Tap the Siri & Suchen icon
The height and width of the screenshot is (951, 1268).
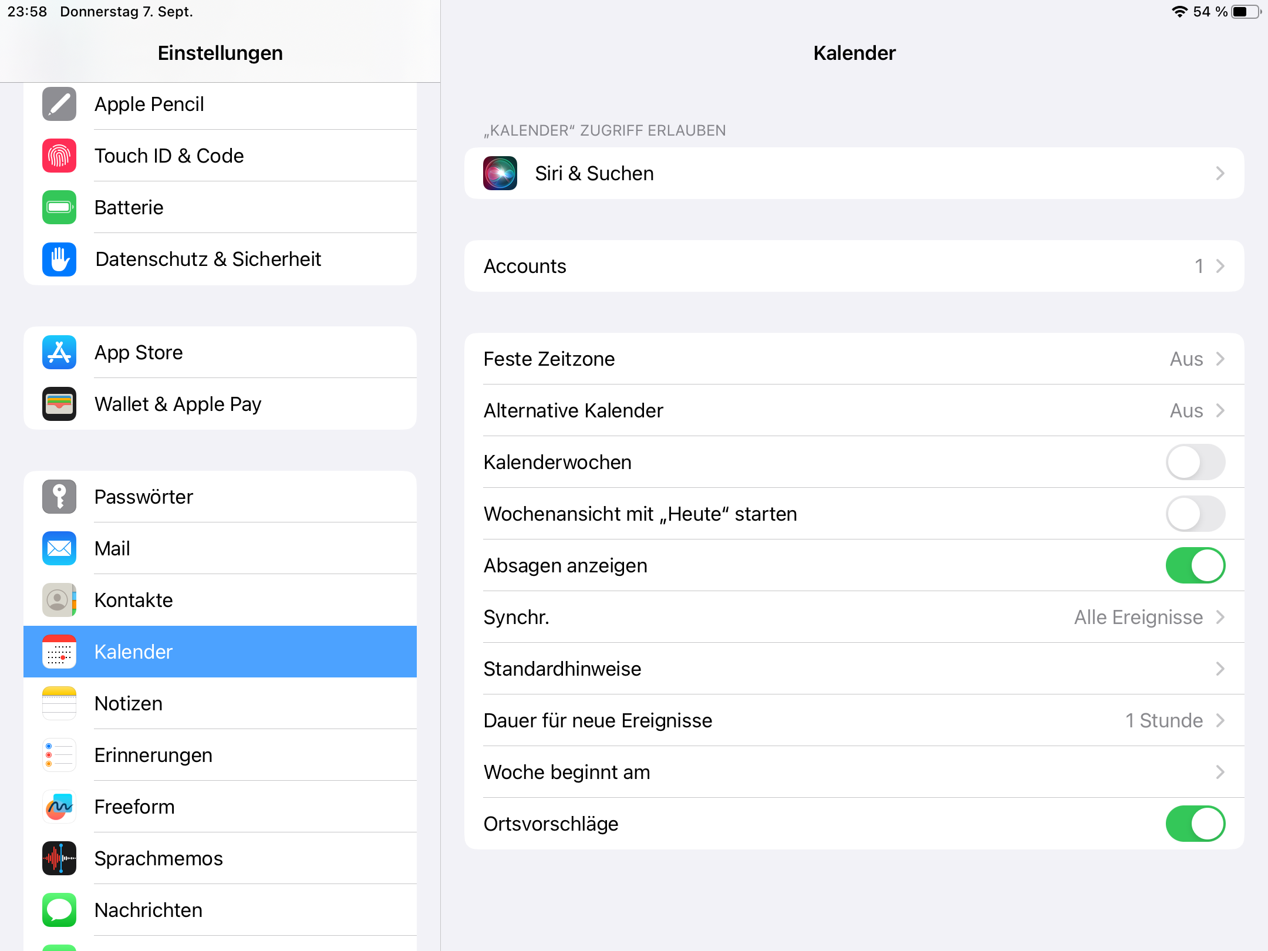500,173
